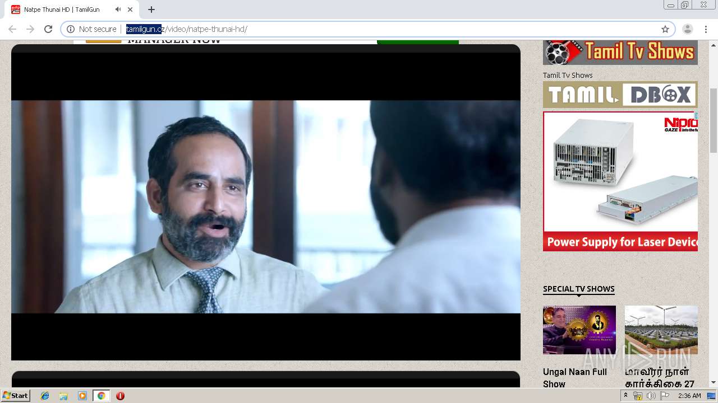Open the network tray icon

(638, 396)
